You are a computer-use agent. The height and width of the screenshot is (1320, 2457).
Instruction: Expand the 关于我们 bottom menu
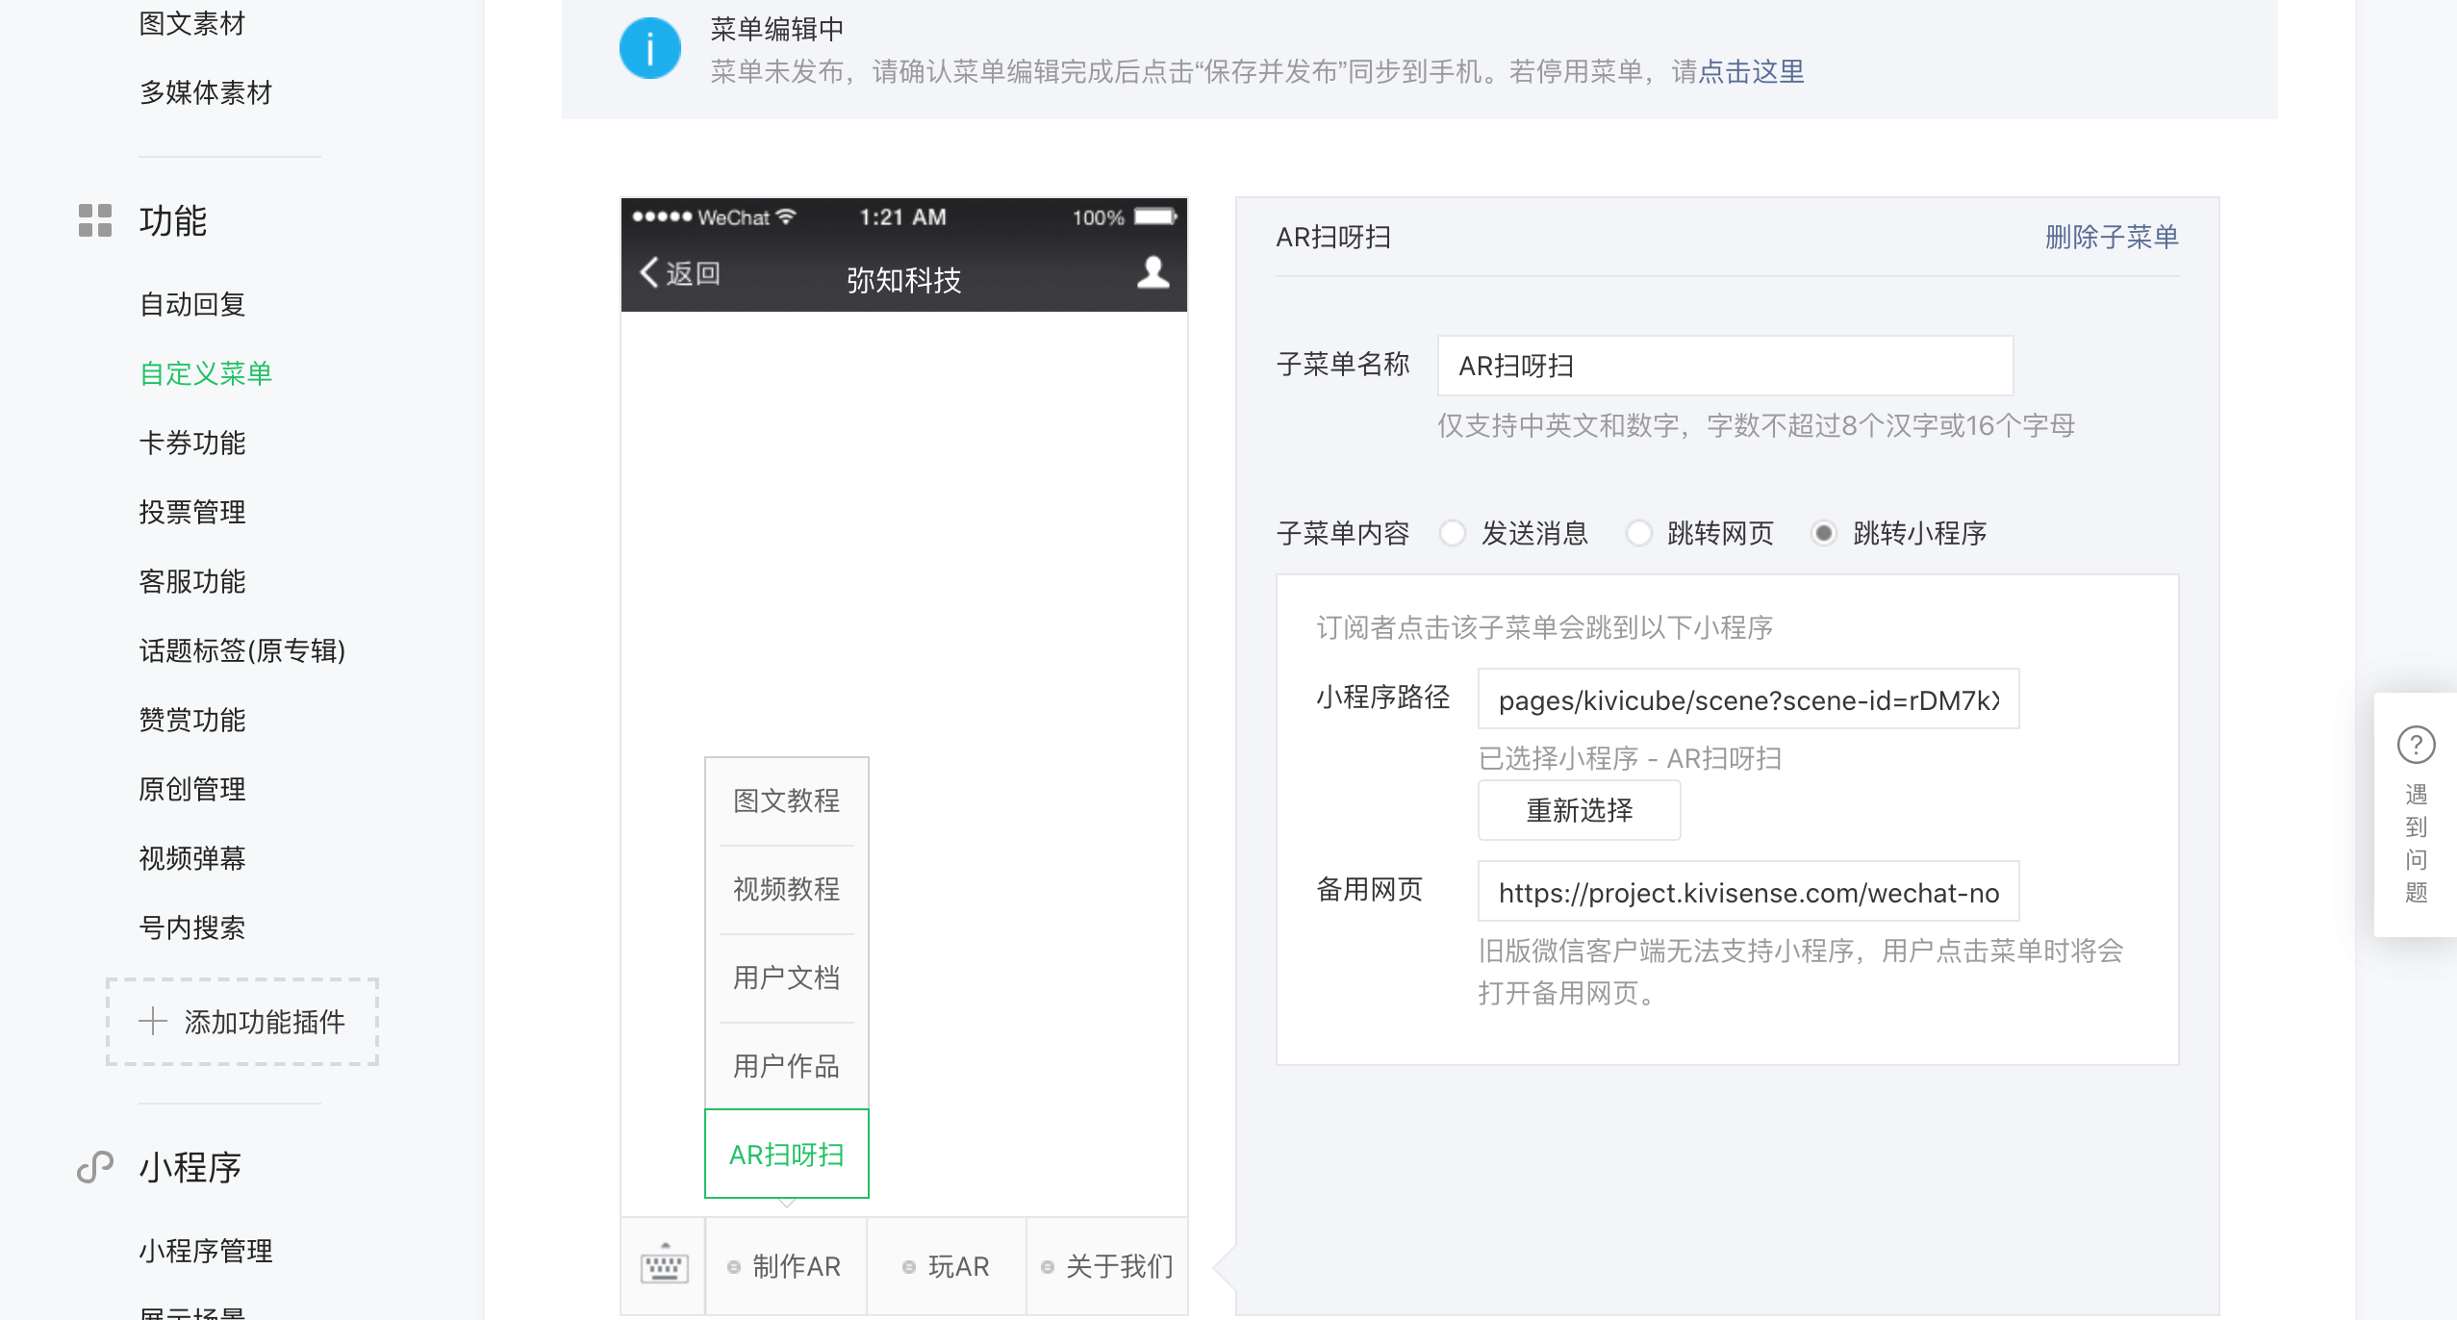pos(1108,1266)
